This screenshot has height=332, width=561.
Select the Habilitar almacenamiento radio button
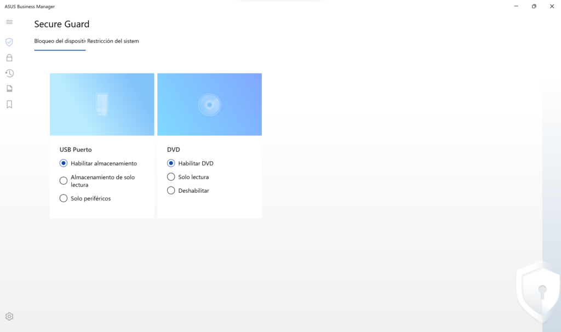pyautogui.click(x=64, y=163)
